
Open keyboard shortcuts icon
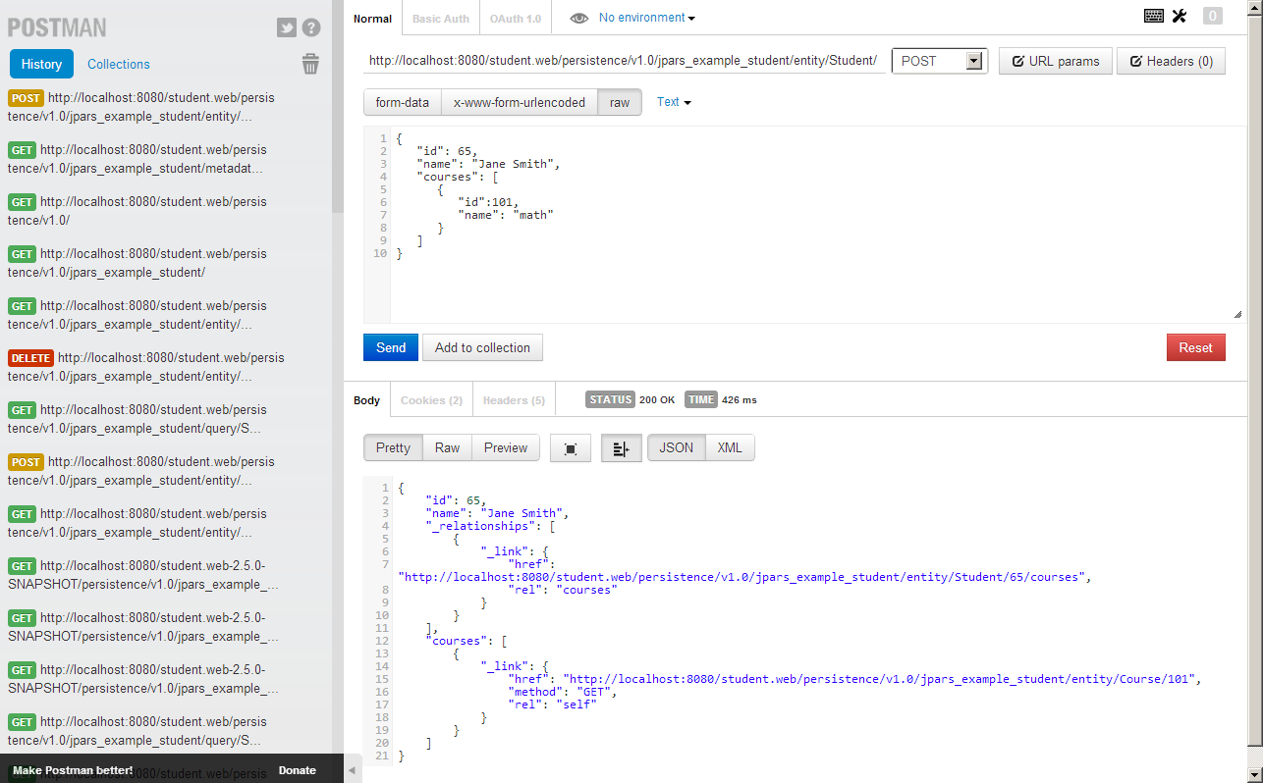[1154, 16]
